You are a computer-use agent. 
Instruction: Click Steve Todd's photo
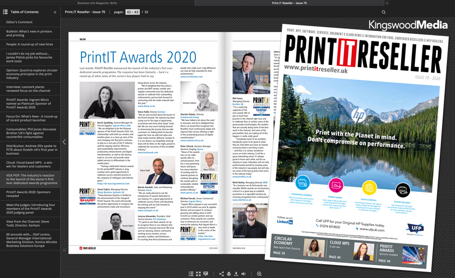[157, 170]
